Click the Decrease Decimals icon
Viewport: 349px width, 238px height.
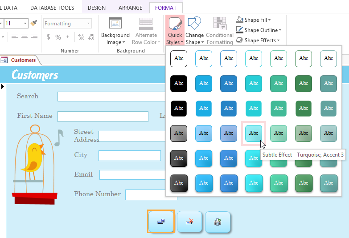point(91,36)
